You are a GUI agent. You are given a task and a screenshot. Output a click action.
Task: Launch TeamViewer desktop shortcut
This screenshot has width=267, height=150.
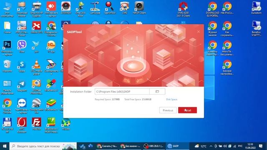tap(22, 106)
